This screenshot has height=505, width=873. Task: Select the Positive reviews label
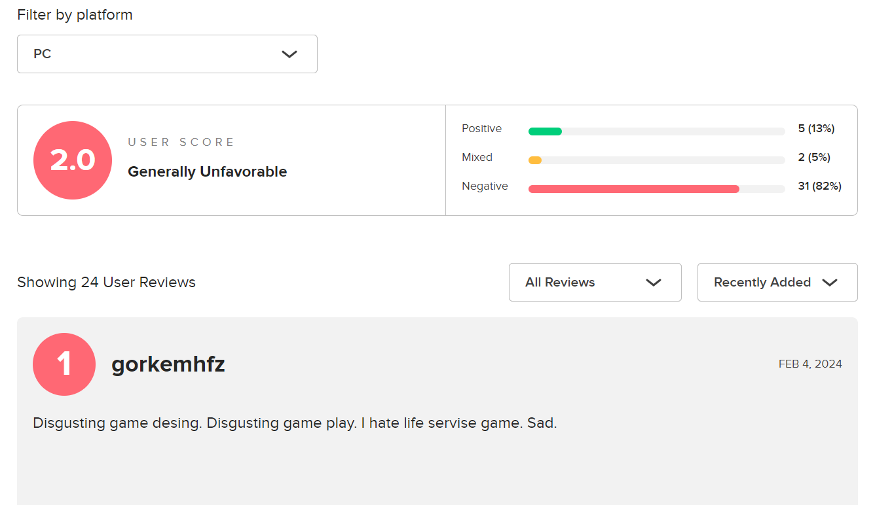tap(481, 129)
